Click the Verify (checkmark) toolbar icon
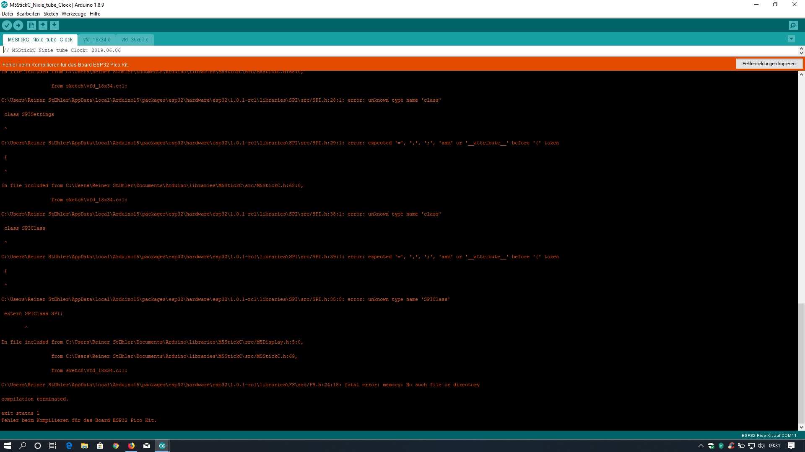This screenshot has height=452, width=805. [7, 26]
